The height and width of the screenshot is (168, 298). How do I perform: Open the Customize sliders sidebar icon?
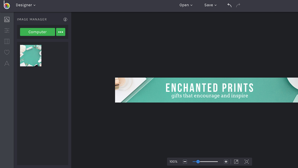click(7, 31)
